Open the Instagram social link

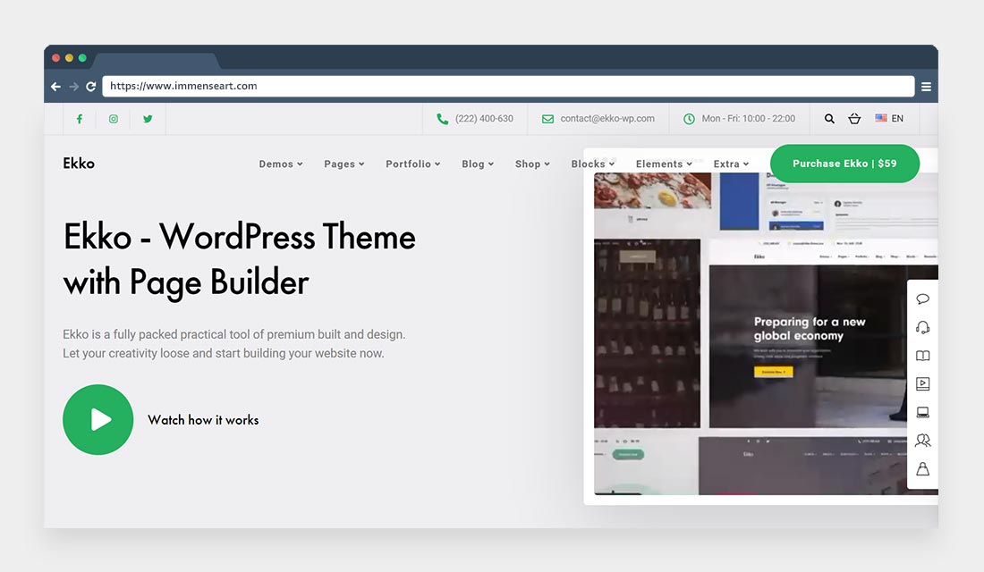click(114, 119)
